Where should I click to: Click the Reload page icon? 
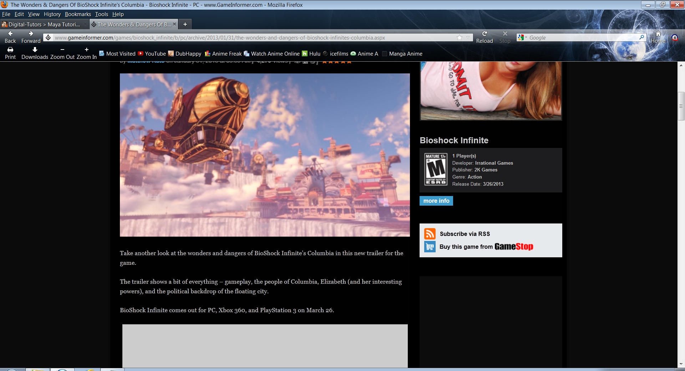(x=484, y=34)
